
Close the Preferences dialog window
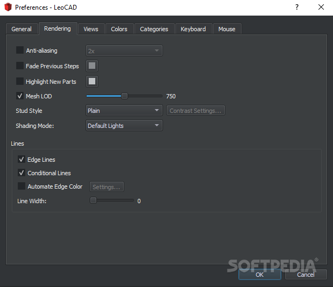coord(321,7)
